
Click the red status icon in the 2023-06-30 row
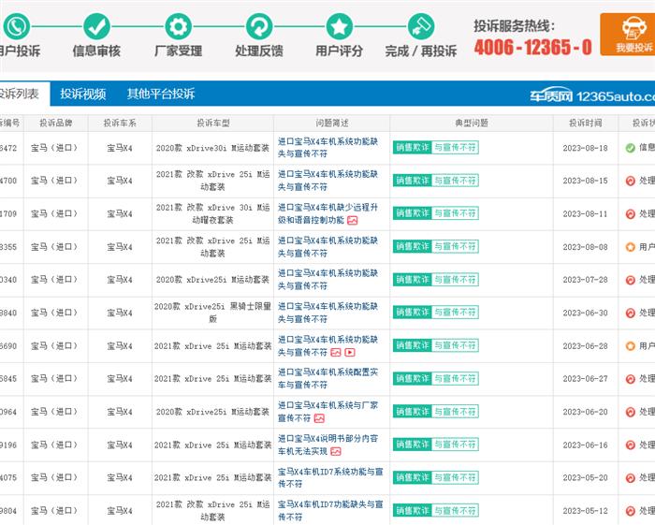(631, 313)
